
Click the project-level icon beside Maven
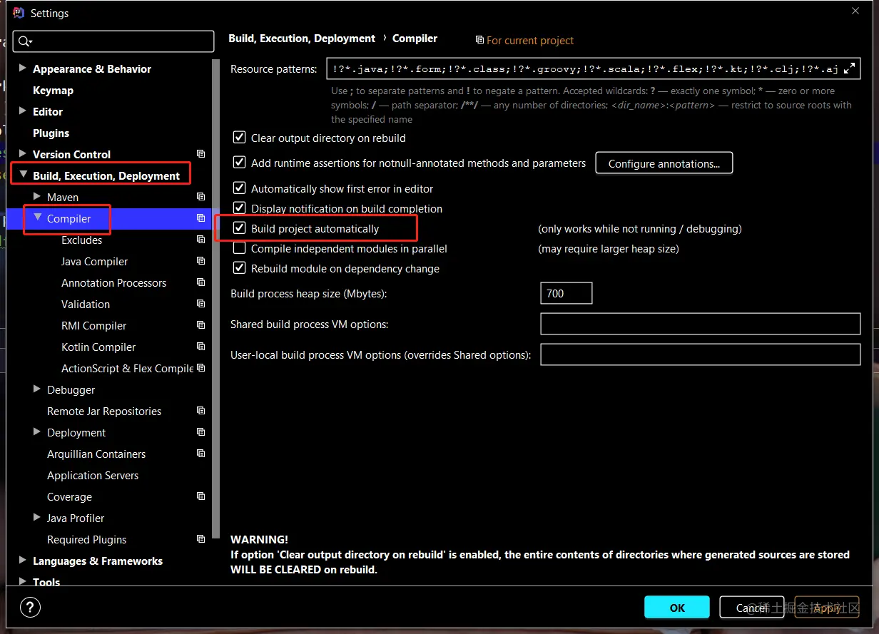point(201,197)
